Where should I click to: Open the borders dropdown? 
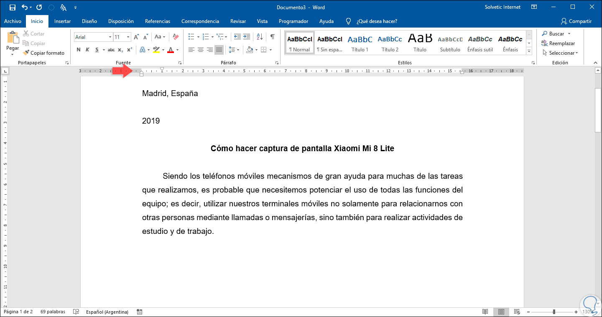tap(271, 50)
